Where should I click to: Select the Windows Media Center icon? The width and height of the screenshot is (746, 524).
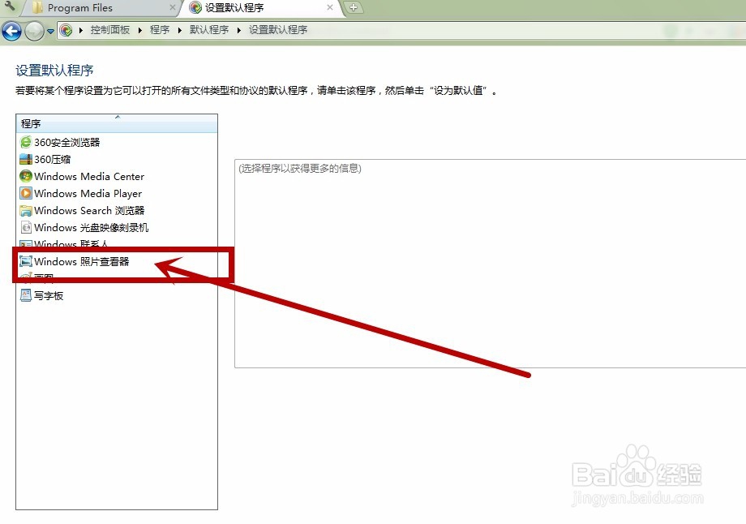click(x=25, y=176)
